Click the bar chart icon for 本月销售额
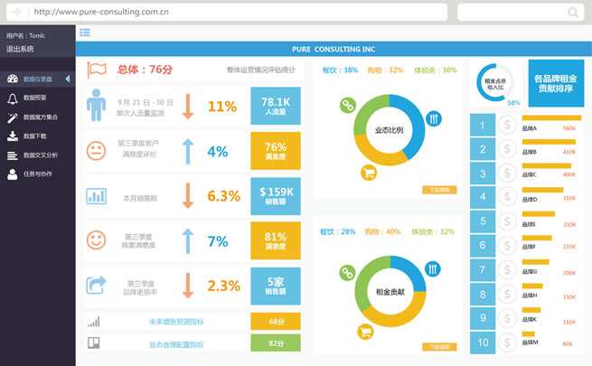This screenshot has height=366, width=592. pos(96,196)
